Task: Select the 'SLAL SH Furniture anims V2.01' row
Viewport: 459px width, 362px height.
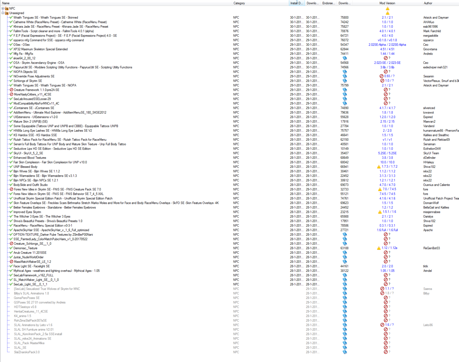Action: 229,329
